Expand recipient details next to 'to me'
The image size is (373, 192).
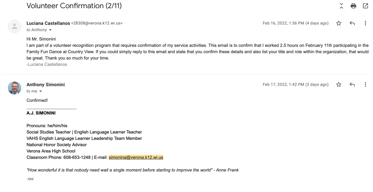41,91
